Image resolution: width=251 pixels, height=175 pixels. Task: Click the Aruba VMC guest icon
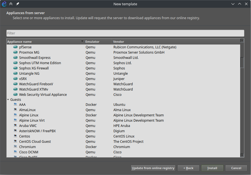point(15,126)
